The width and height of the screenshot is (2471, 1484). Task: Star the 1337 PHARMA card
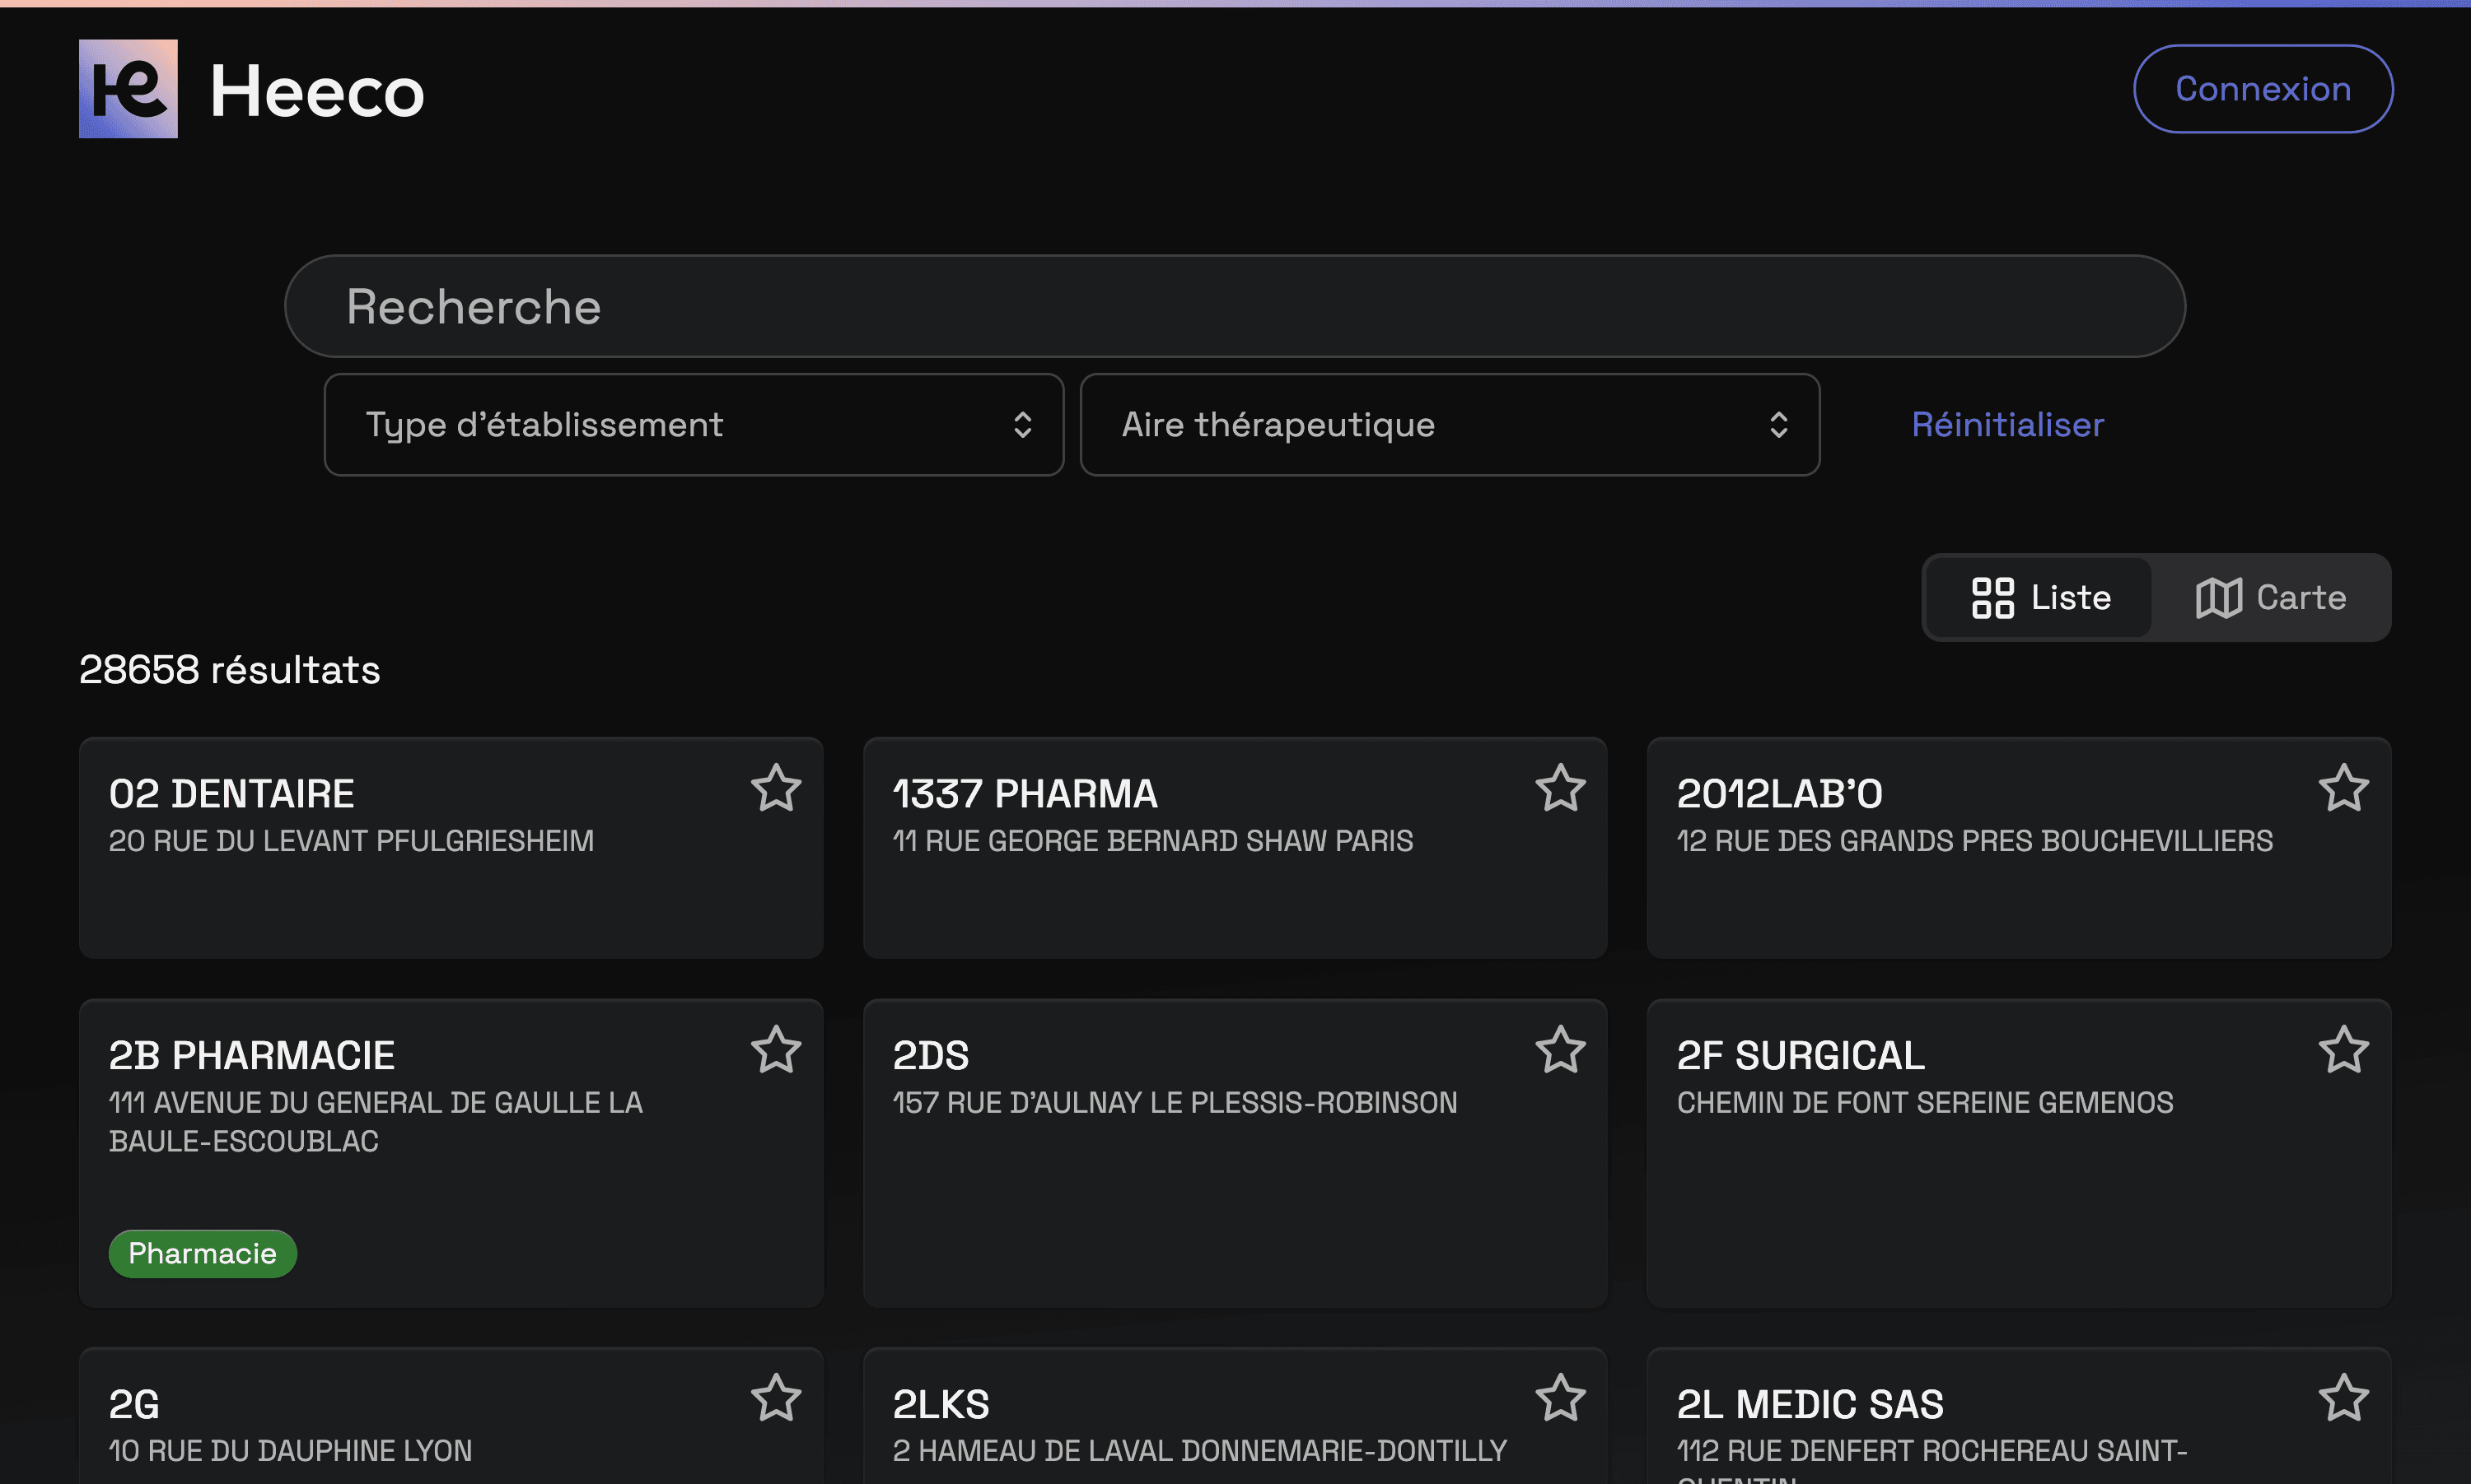point(1561,788)
